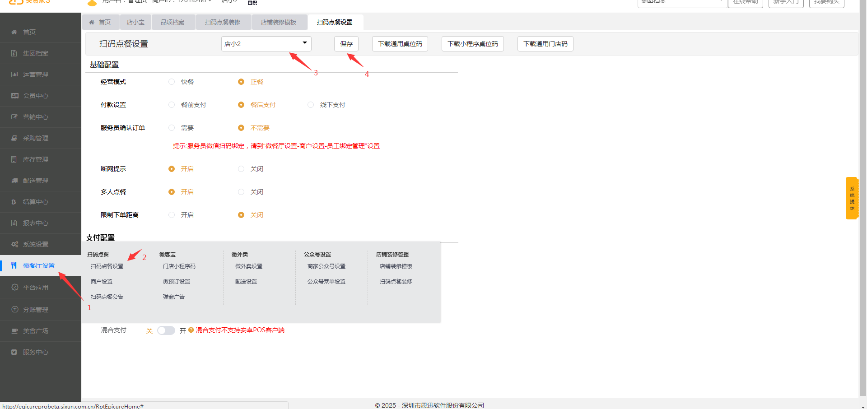The width and height of the screenshot is (867, 409).
Task: Click the 配送管理 truck icon
Action: [14, 181]
